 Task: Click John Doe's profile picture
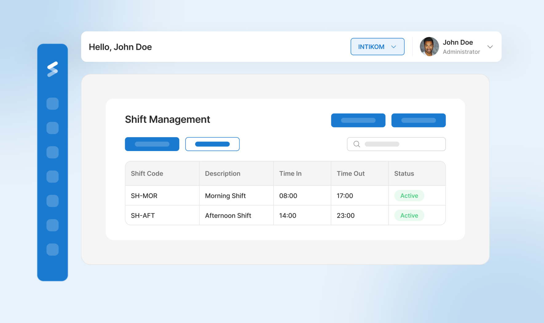coord(429,46)
